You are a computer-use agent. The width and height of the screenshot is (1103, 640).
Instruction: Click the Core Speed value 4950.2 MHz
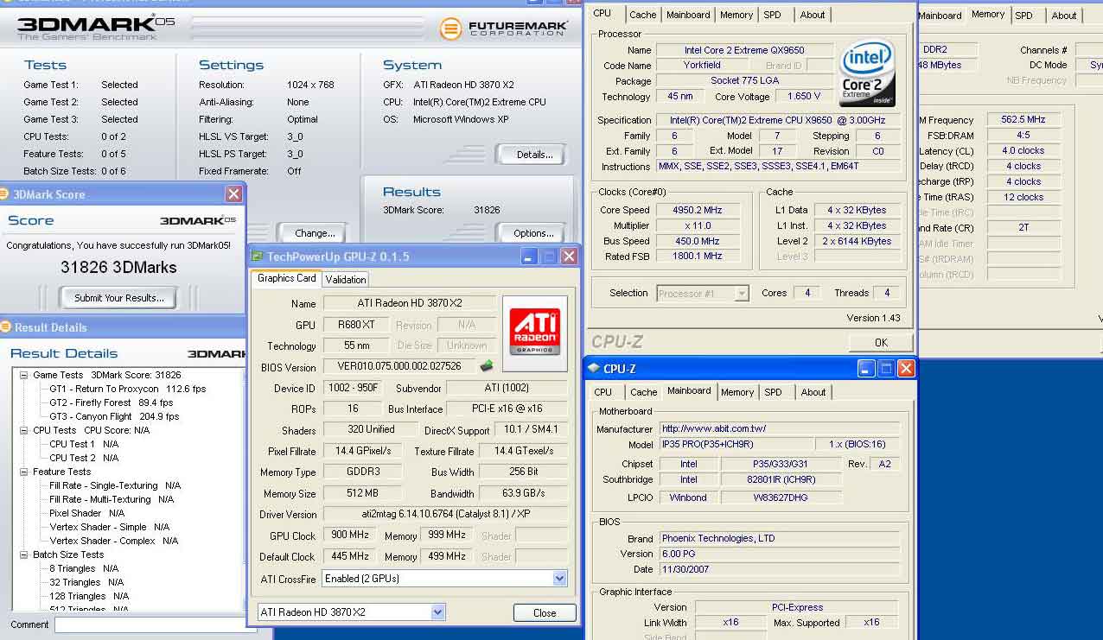[x=697, y=210]
